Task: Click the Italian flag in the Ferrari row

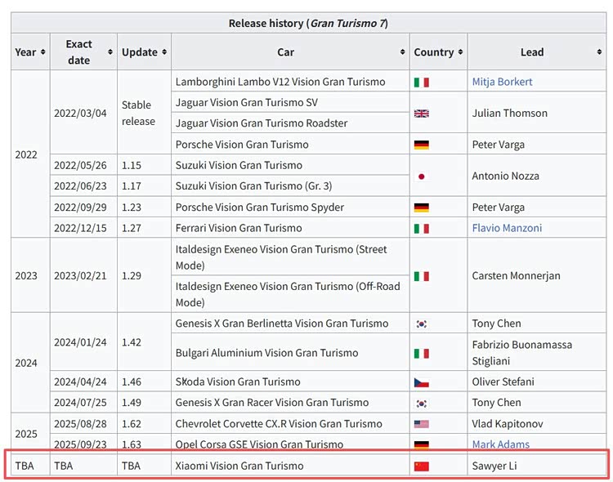Action: (422, 229)
